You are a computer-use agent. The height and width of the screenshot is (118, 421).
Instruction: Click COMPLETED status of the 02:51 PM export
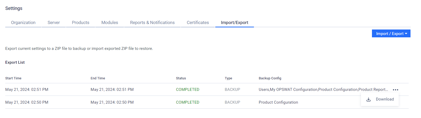point(188,90)
